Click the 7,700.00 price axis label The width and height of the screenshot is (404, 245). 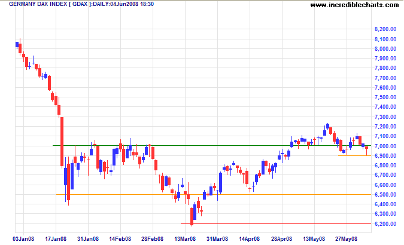(385, 78)
